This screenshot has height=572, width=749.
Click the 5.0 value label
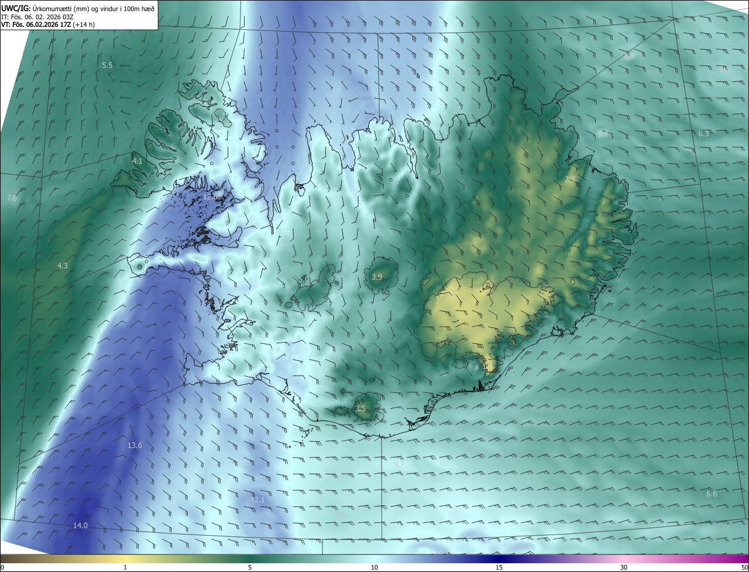pos(304,280)
